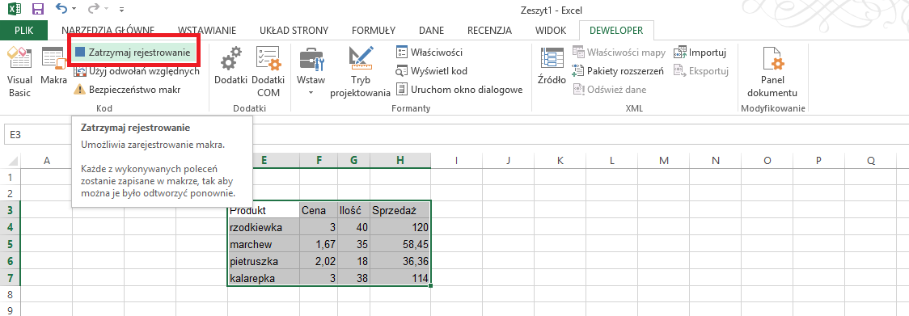Click Wyświetl kod
909x316 pixels.
click(431, 71)
